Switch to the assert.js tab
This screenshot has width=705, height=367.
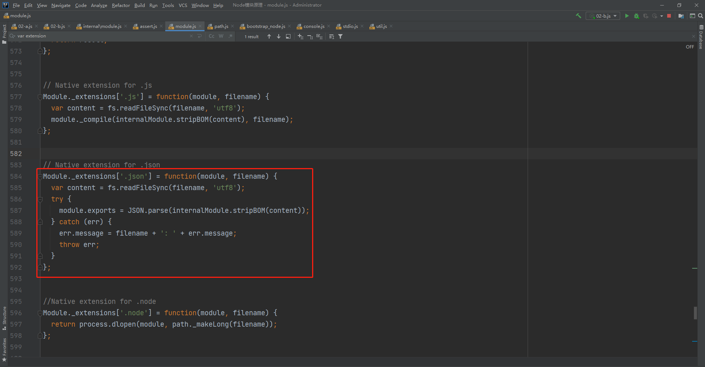pyautogui.click(x=148, y=26)
